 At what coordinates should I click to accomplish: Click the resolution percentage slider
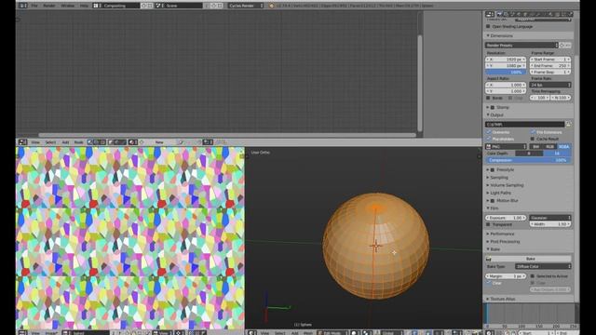(x=506, y=73)
